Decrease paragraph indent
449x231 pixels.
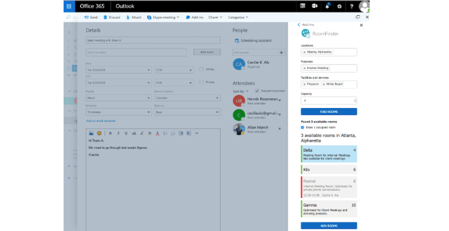pyautogui.click(x=181, y=133)
